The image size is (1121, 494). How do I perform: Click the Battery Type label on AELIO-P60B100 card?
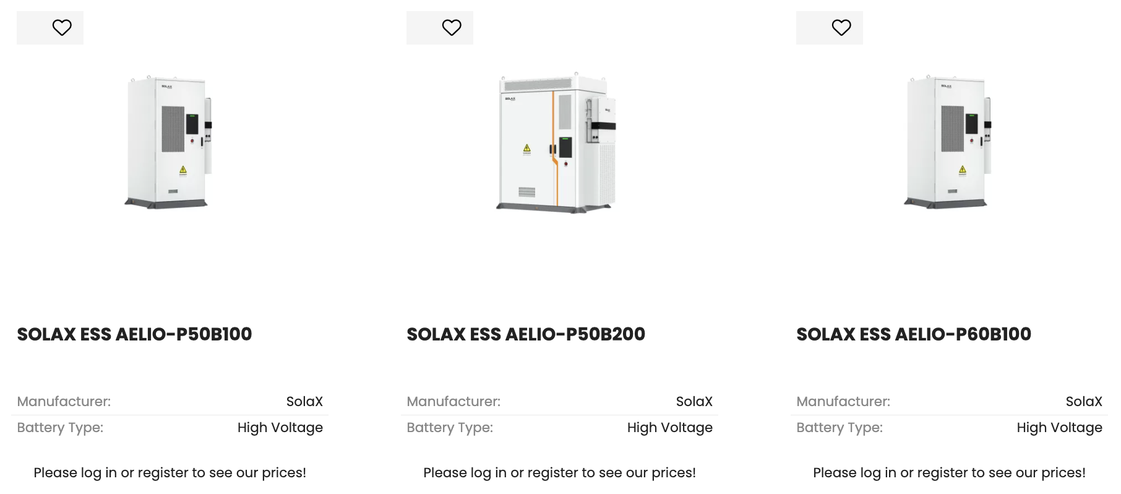coord(840,428)
